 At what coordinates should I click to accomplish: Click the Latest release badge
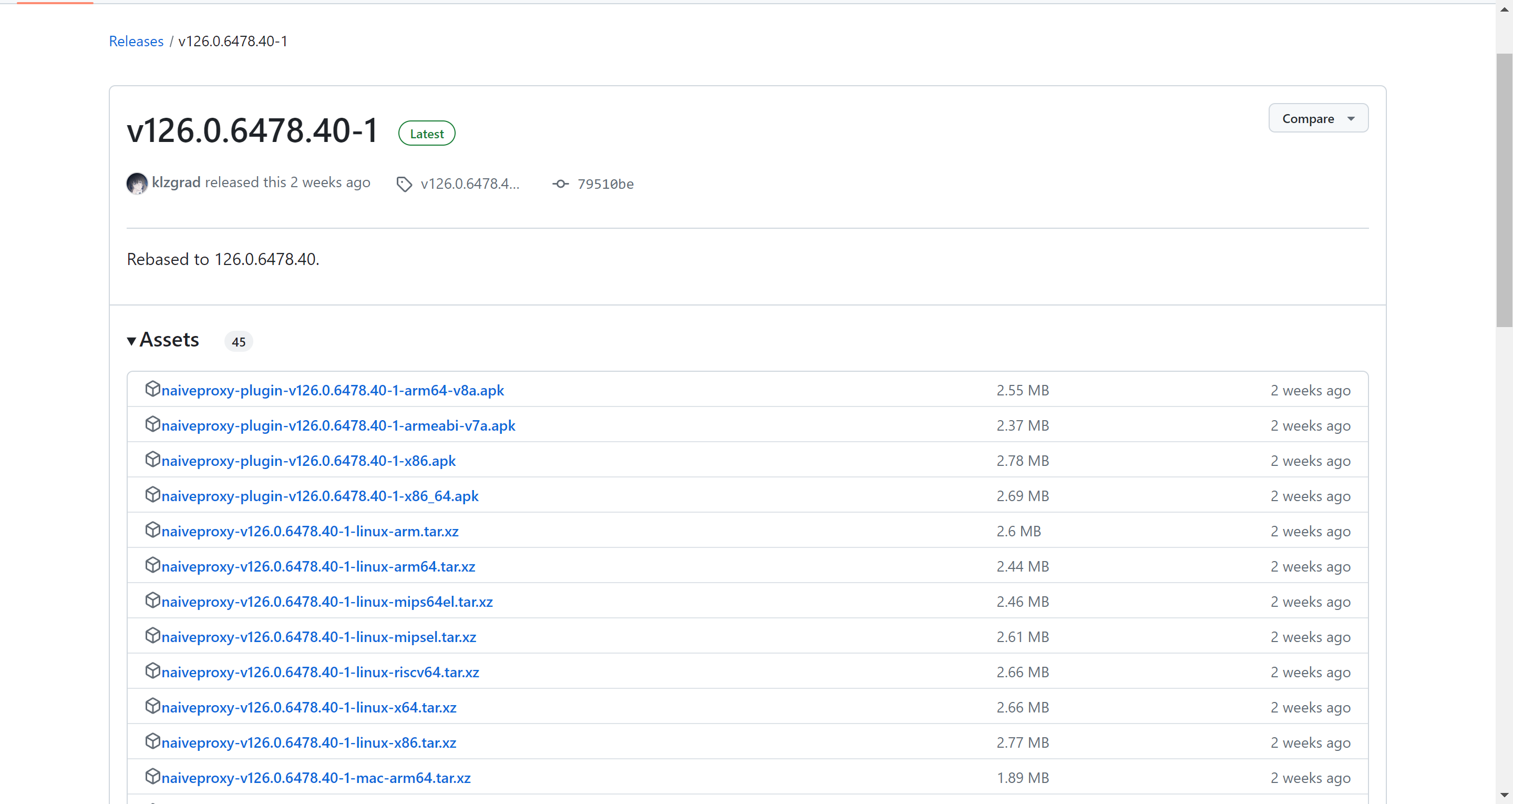point(426,134)
